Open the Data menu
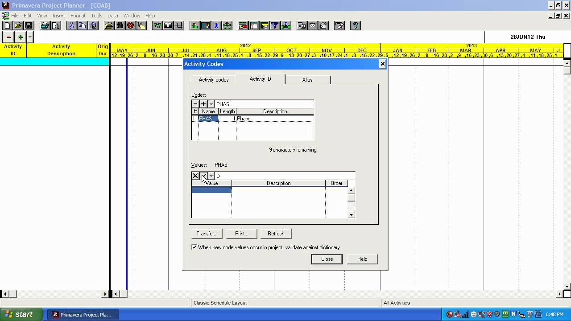The image size is (571, 321). coord(113,16)
